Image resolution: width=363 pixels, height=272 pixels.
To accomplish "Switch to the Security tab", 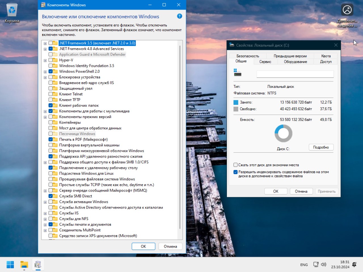I will [x=248, y=56].
